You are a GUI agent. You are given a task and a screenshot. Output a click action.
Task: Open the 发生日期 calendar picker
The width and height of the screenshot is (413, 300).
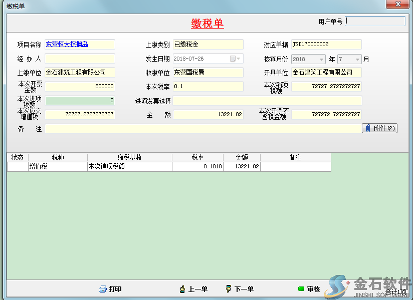click(x=233, y=59)
